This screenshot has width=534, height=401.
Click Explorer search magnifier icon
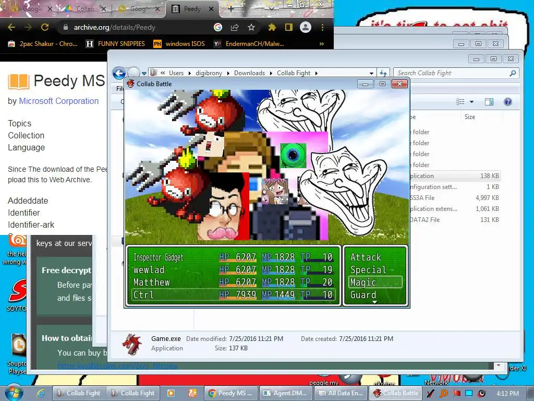513,73
